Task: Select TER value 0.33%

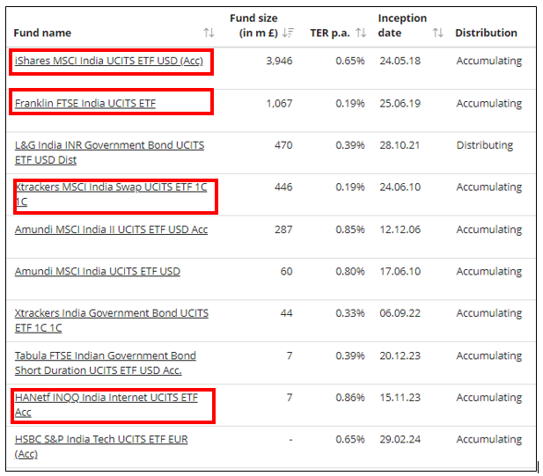Action: 350,313
